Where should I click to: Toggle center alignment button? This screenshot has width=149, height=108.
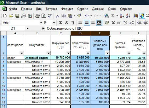coord(87,23)
